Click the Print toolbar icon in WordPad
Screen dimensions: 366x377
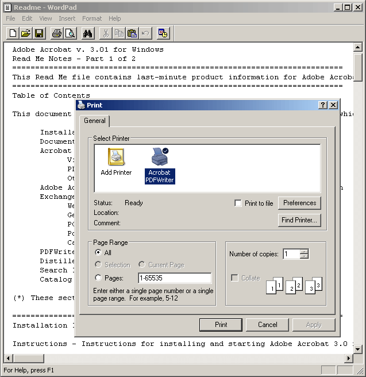point(57,33)
